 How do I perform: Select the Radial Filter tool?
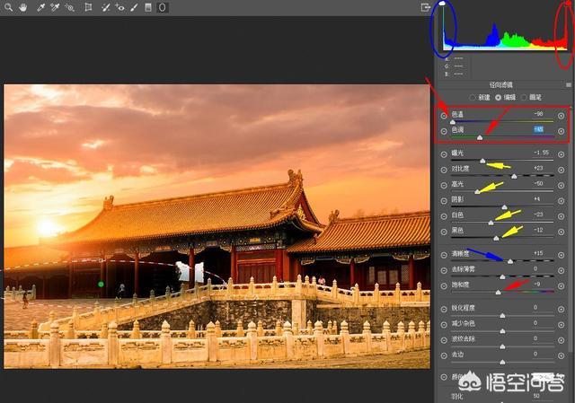tap(162, 7)
